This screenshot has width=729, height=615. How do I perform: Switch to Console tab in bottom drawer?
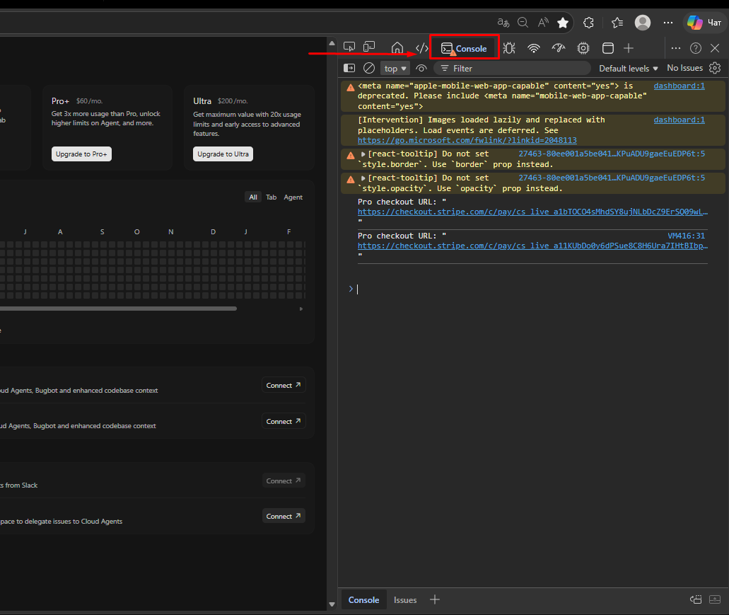(x=363, y=599)
